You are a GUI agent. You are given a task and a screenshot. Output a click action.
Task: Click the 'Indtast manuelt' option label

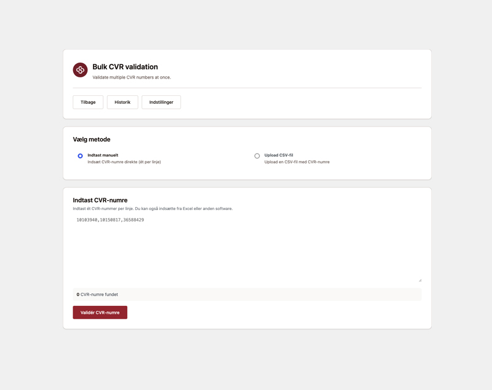pos(103,155)
